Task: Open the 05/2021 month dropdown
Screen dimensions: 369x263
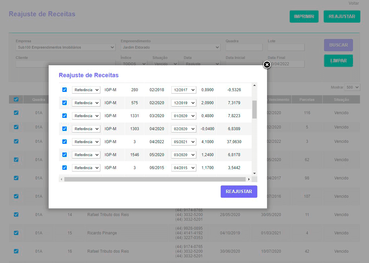Action: coord(184,142)
